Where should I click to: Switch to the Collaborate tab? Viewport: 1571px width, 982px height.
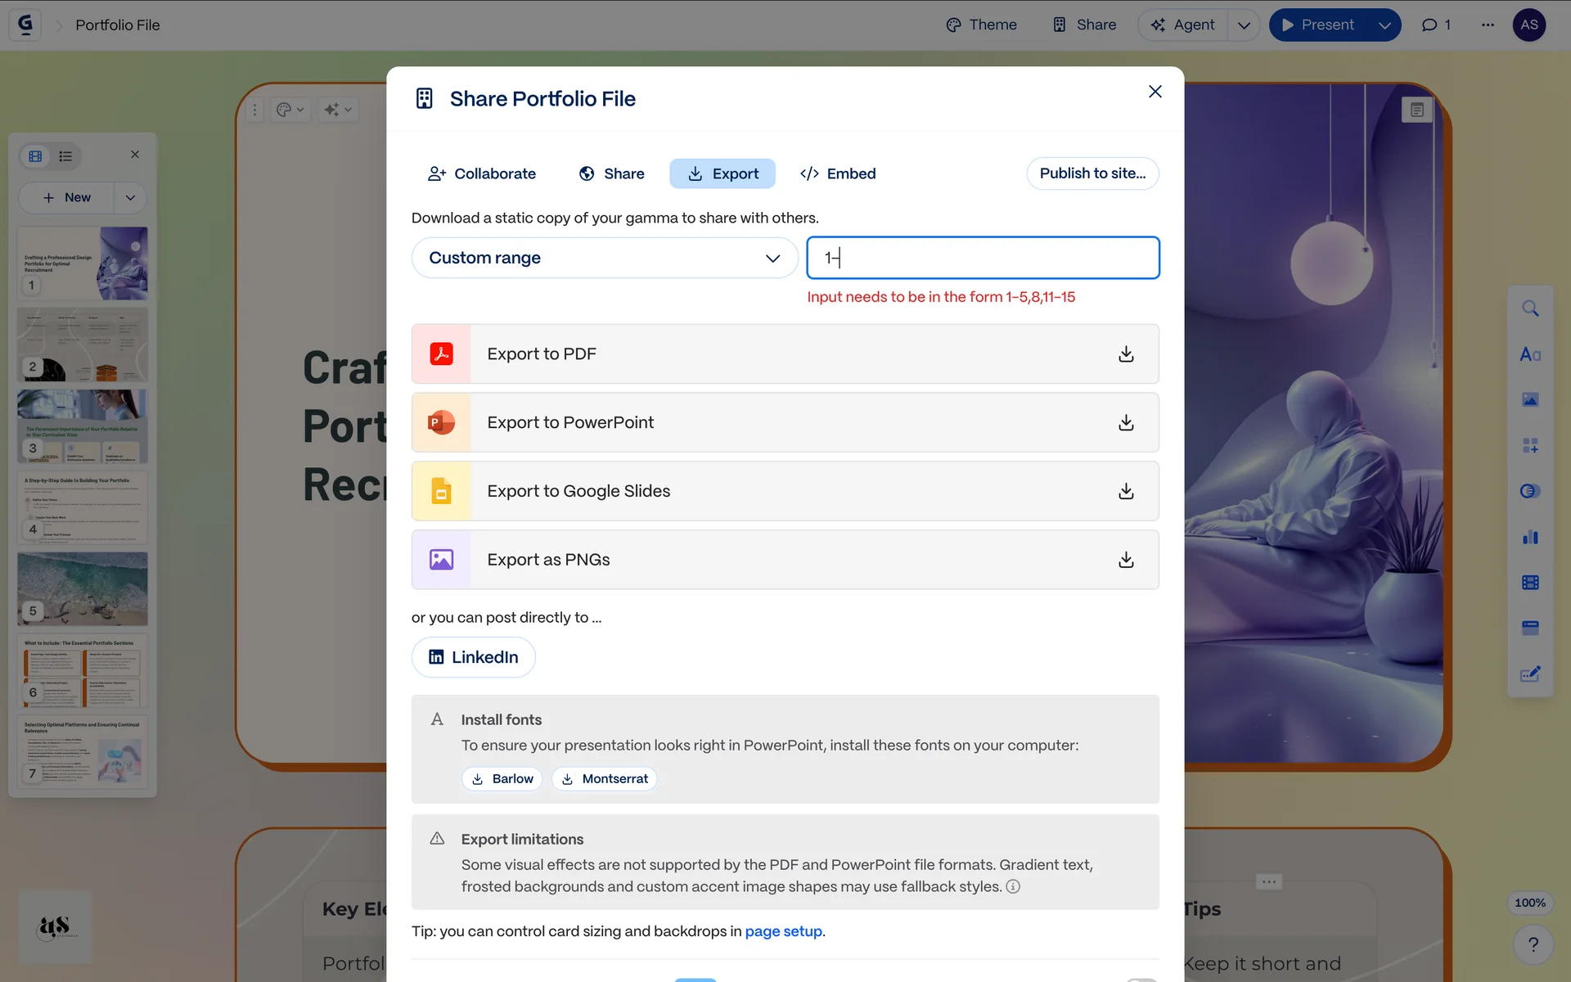click(x=481, y=173)
